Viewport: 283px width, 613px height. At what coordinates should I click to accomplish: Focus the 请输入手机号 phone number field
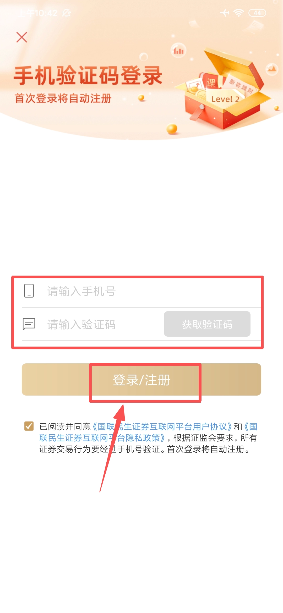pyautogui.click(x=141, y=291)
